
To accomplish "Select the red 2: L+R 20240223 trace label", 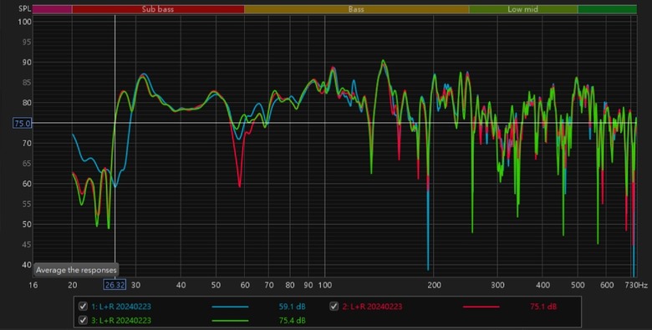I will click(x=372, y=307).
